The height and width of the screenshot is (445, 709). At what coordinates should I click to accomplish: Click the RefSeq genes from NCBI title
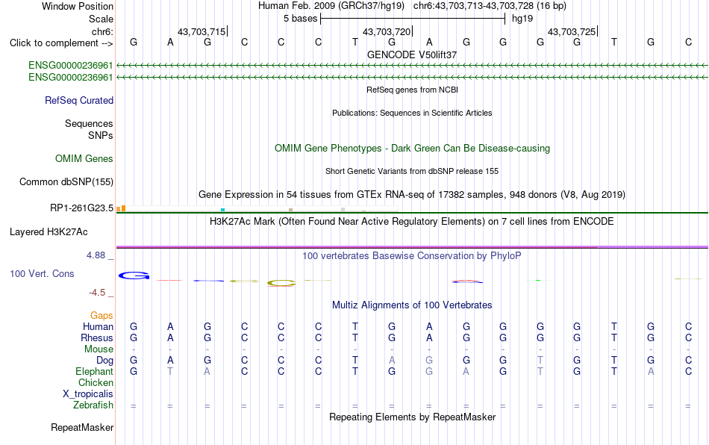[x=412, y=90]
